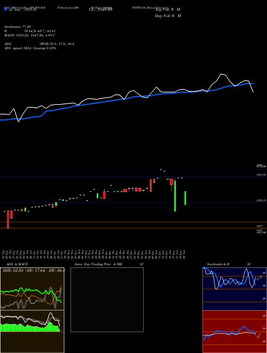267x353 pixels.
Task: Click the "Day Vol: 0 M" label
Action: pyautogui.click(x=168, y=16)
